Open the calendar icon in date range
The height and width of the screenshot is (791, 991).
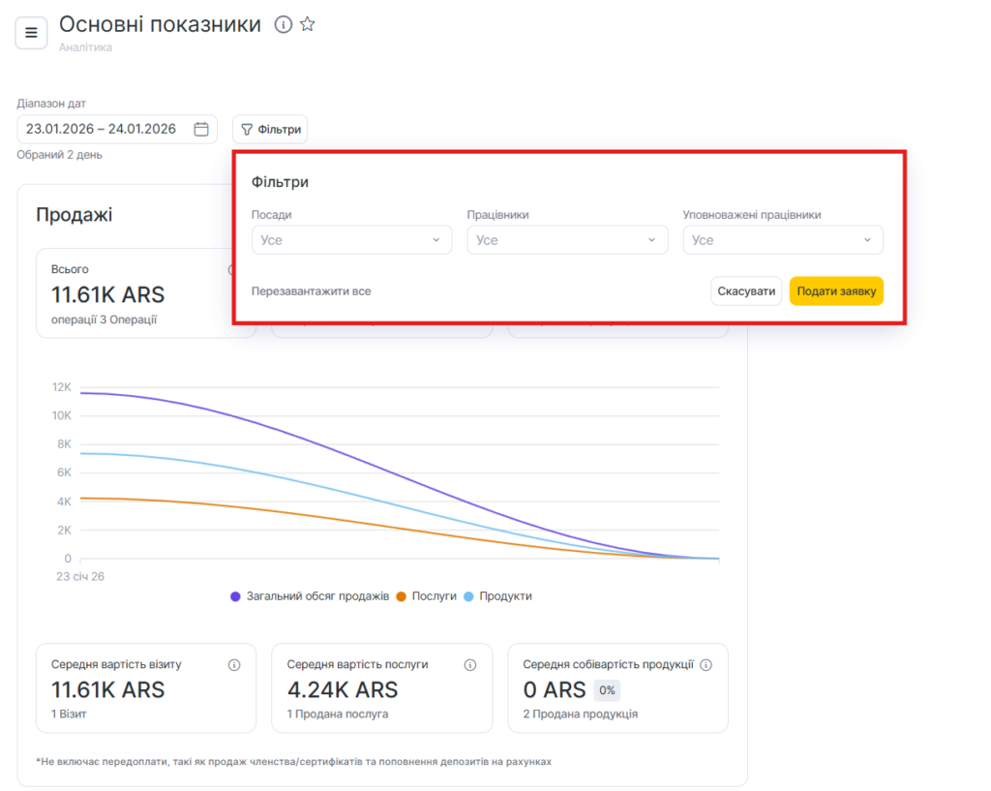pos(201,129)
